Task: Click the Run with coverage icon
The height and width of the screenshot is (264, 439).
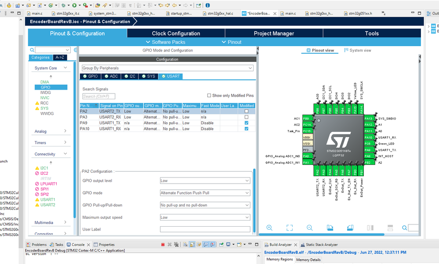Action: coord(85,5)
